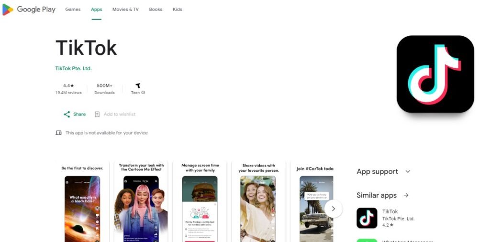Open the similar TikTok app icon
The height and width of the screenshot is (242, 490).
pyautogui.click(x=367, y=218)
